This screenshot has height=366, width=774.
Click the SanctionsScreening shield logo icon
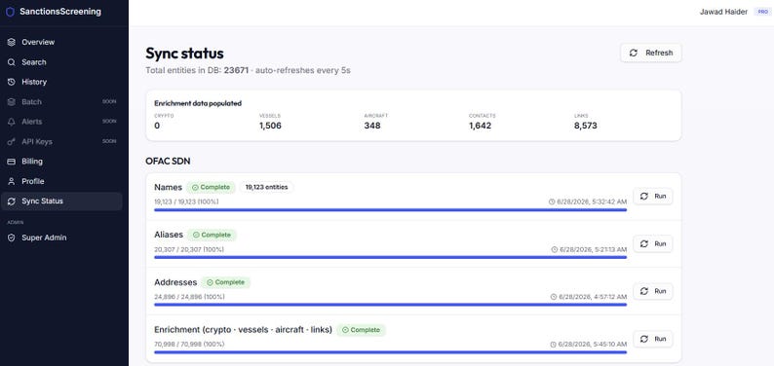click(x=10, y=12)
